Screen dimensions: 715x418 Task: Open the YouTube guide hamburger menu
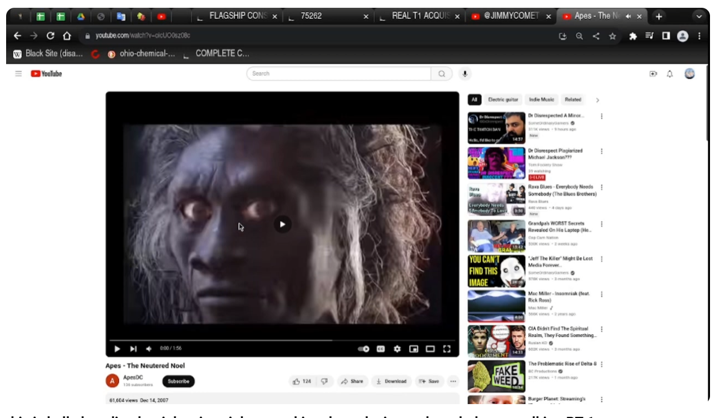18,74
